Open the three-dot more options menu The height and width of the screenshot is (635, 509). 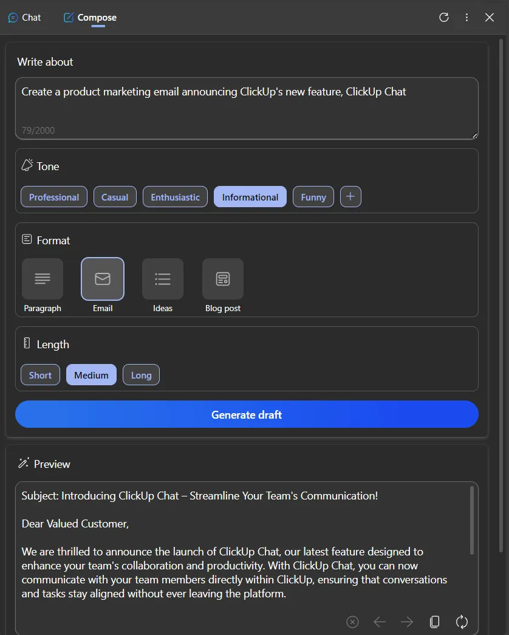click(466, 18)
